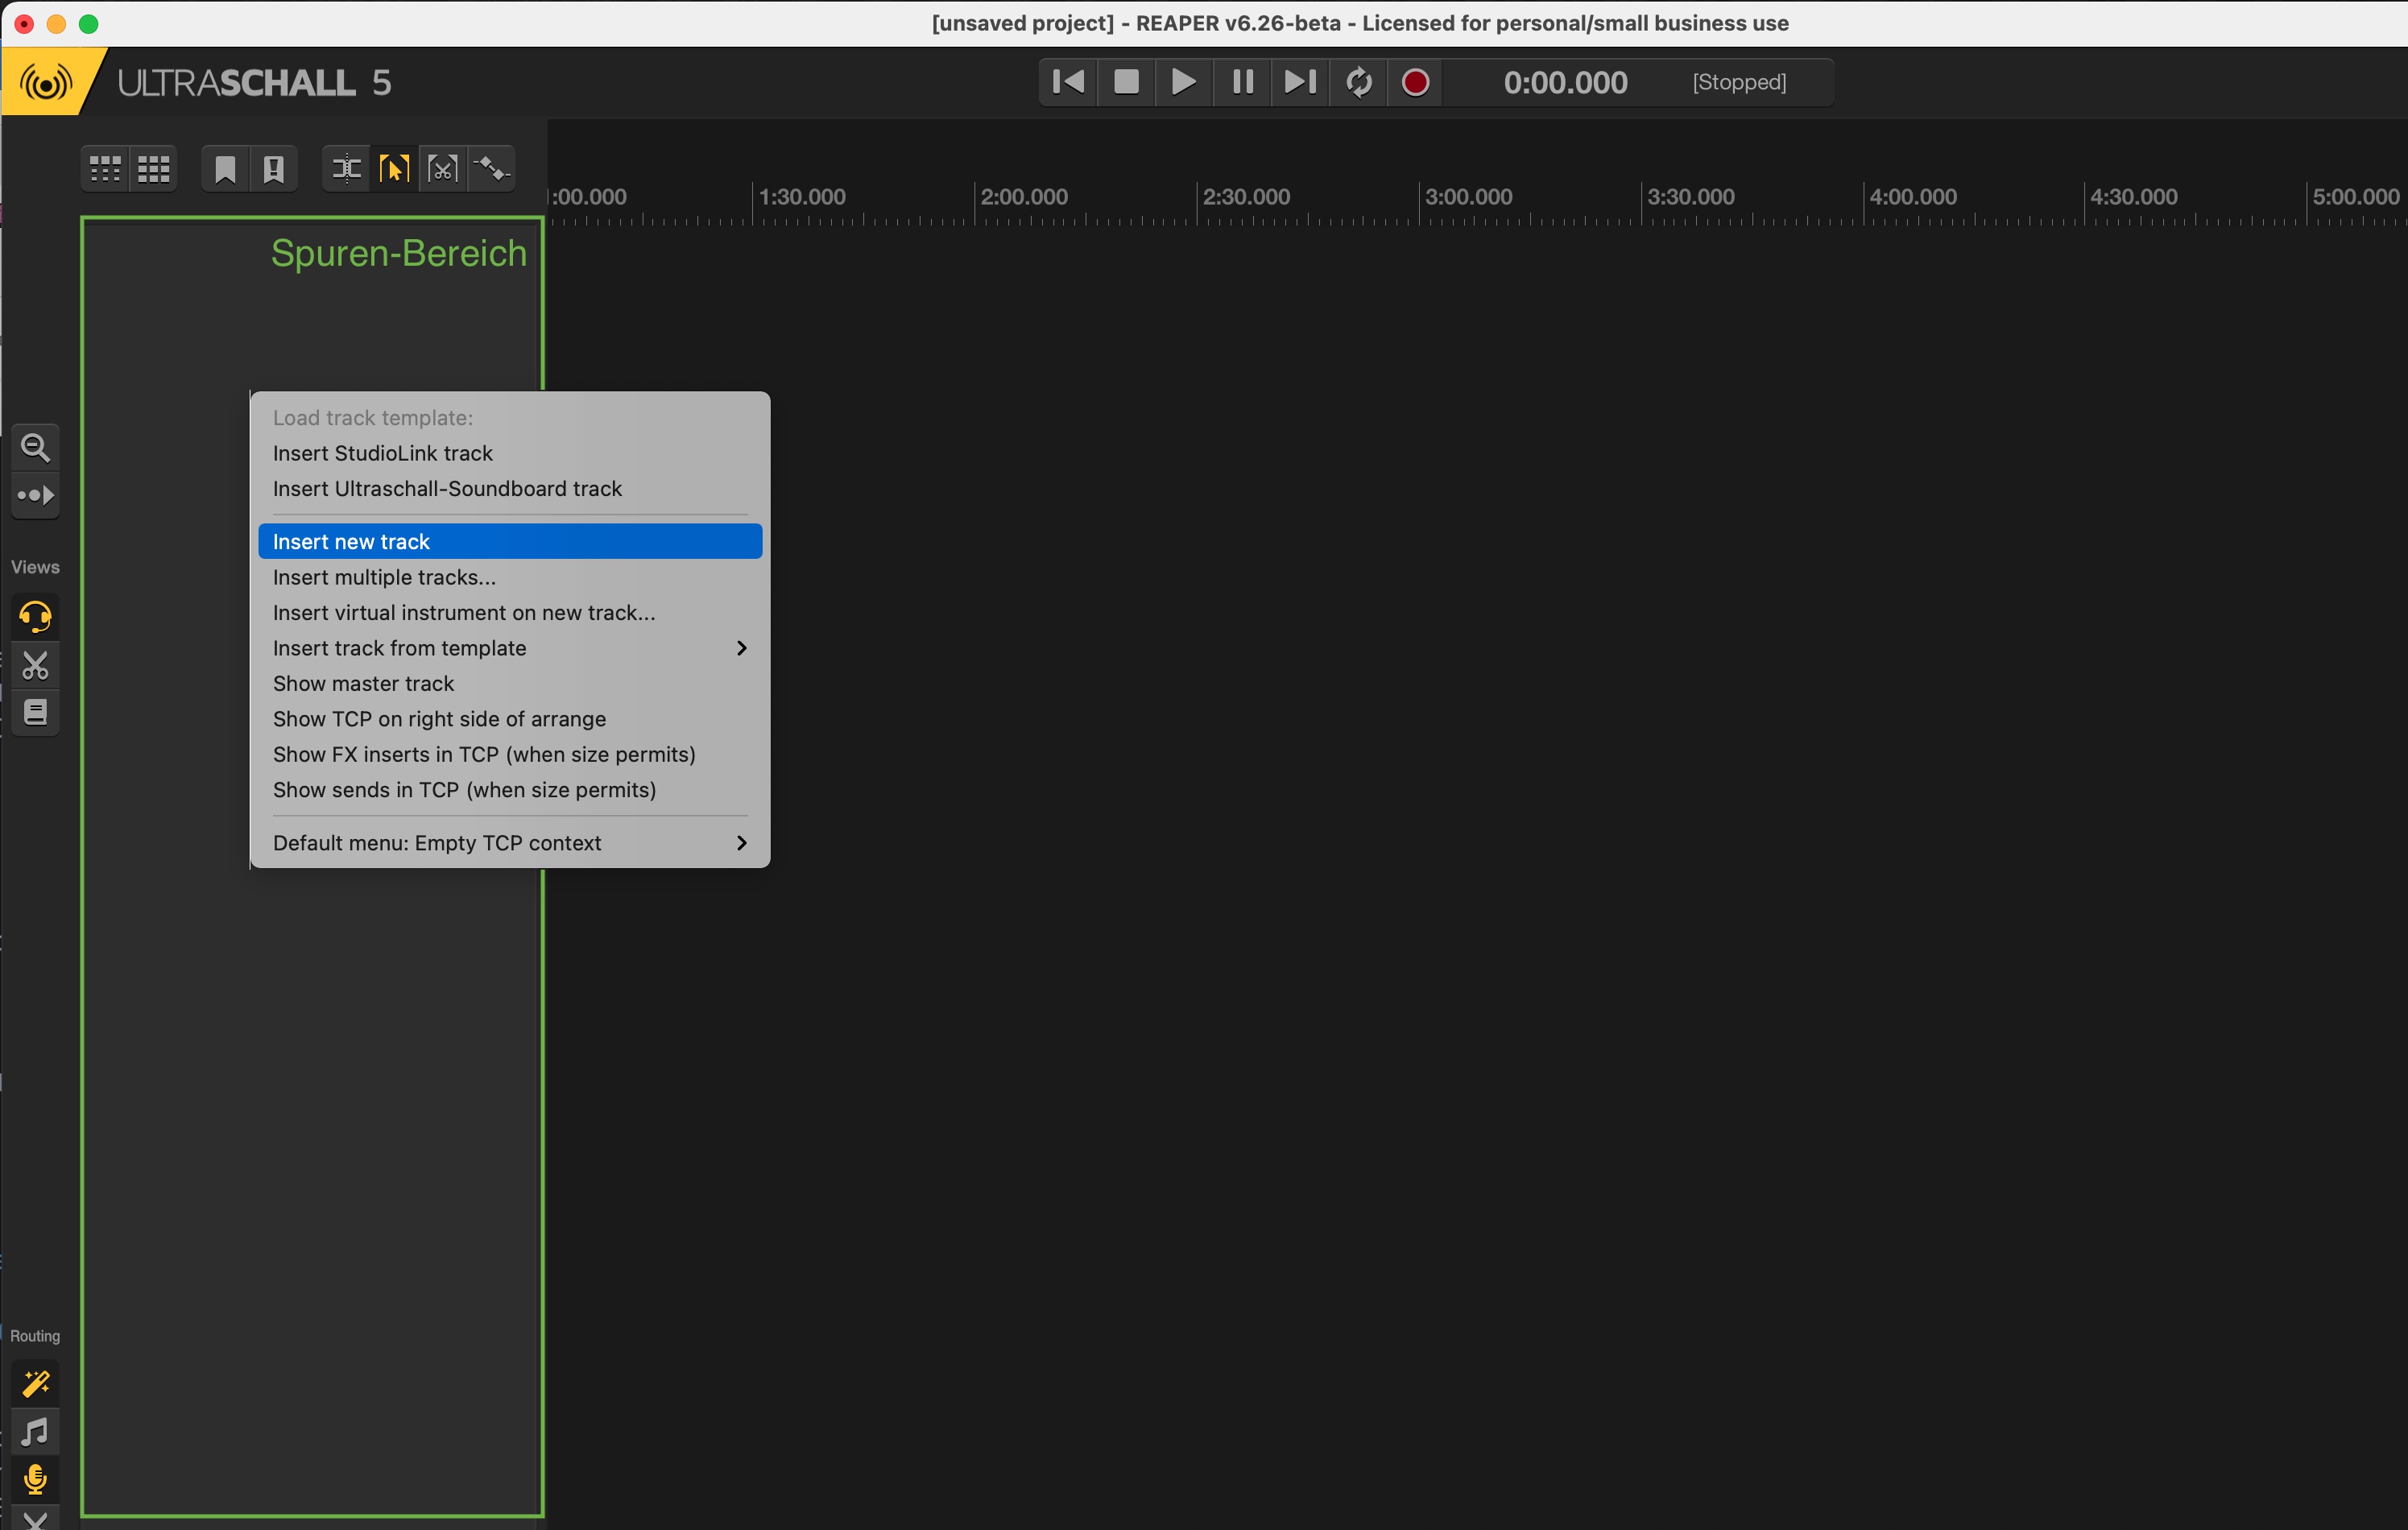The image size is (2408, 1530).
Task: Choose Insert virtual instrument on new track
Action: coord(464,613)
